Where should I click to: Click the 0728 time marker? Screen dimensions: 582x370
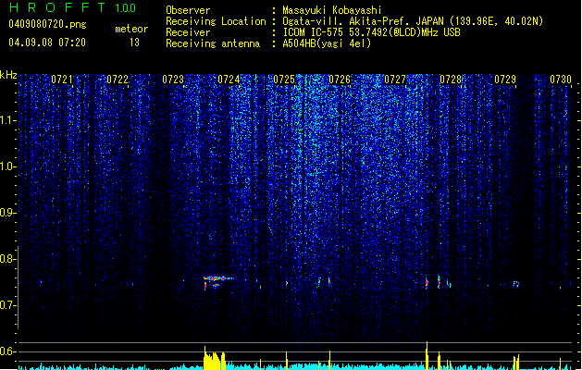point(451,80)
